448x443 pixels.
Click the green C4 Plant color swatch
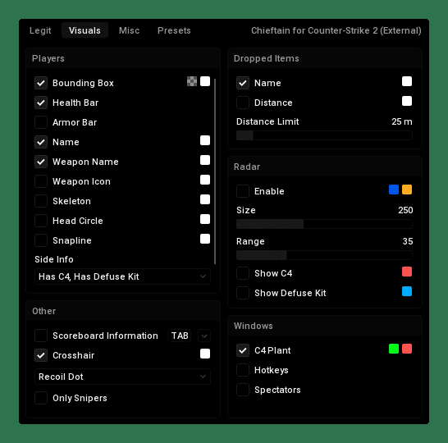click(394, 349)
